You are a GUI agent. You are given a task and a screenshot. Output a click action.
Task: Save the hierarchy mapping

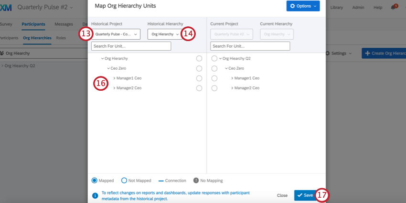pyautogui.click(x=304, y=195)
